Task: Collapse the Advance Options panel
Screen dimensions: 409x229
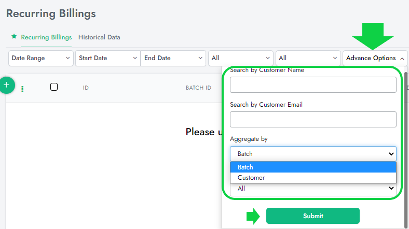Action: point(375,58)
